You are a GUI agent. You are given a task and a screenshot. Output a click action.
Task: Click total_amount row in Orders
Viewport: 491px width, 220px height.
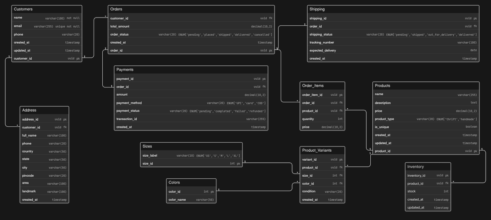click(191, 26)
